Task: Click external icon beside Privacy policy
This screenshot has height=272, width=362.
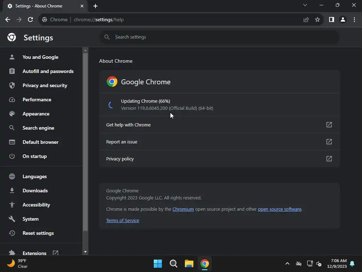Action: point(329,159)
